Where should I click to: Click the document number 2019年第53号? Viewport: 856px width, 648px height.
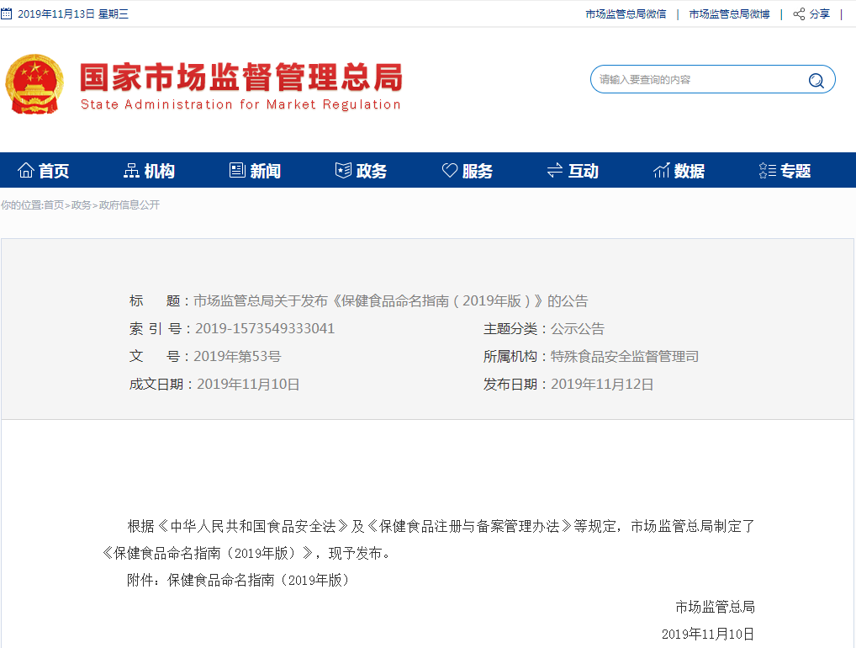coord(237,356)
